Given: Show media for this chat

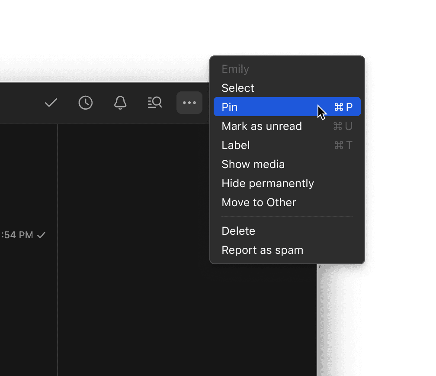Looking at the screenshot, I should click(x=253, y=164).
